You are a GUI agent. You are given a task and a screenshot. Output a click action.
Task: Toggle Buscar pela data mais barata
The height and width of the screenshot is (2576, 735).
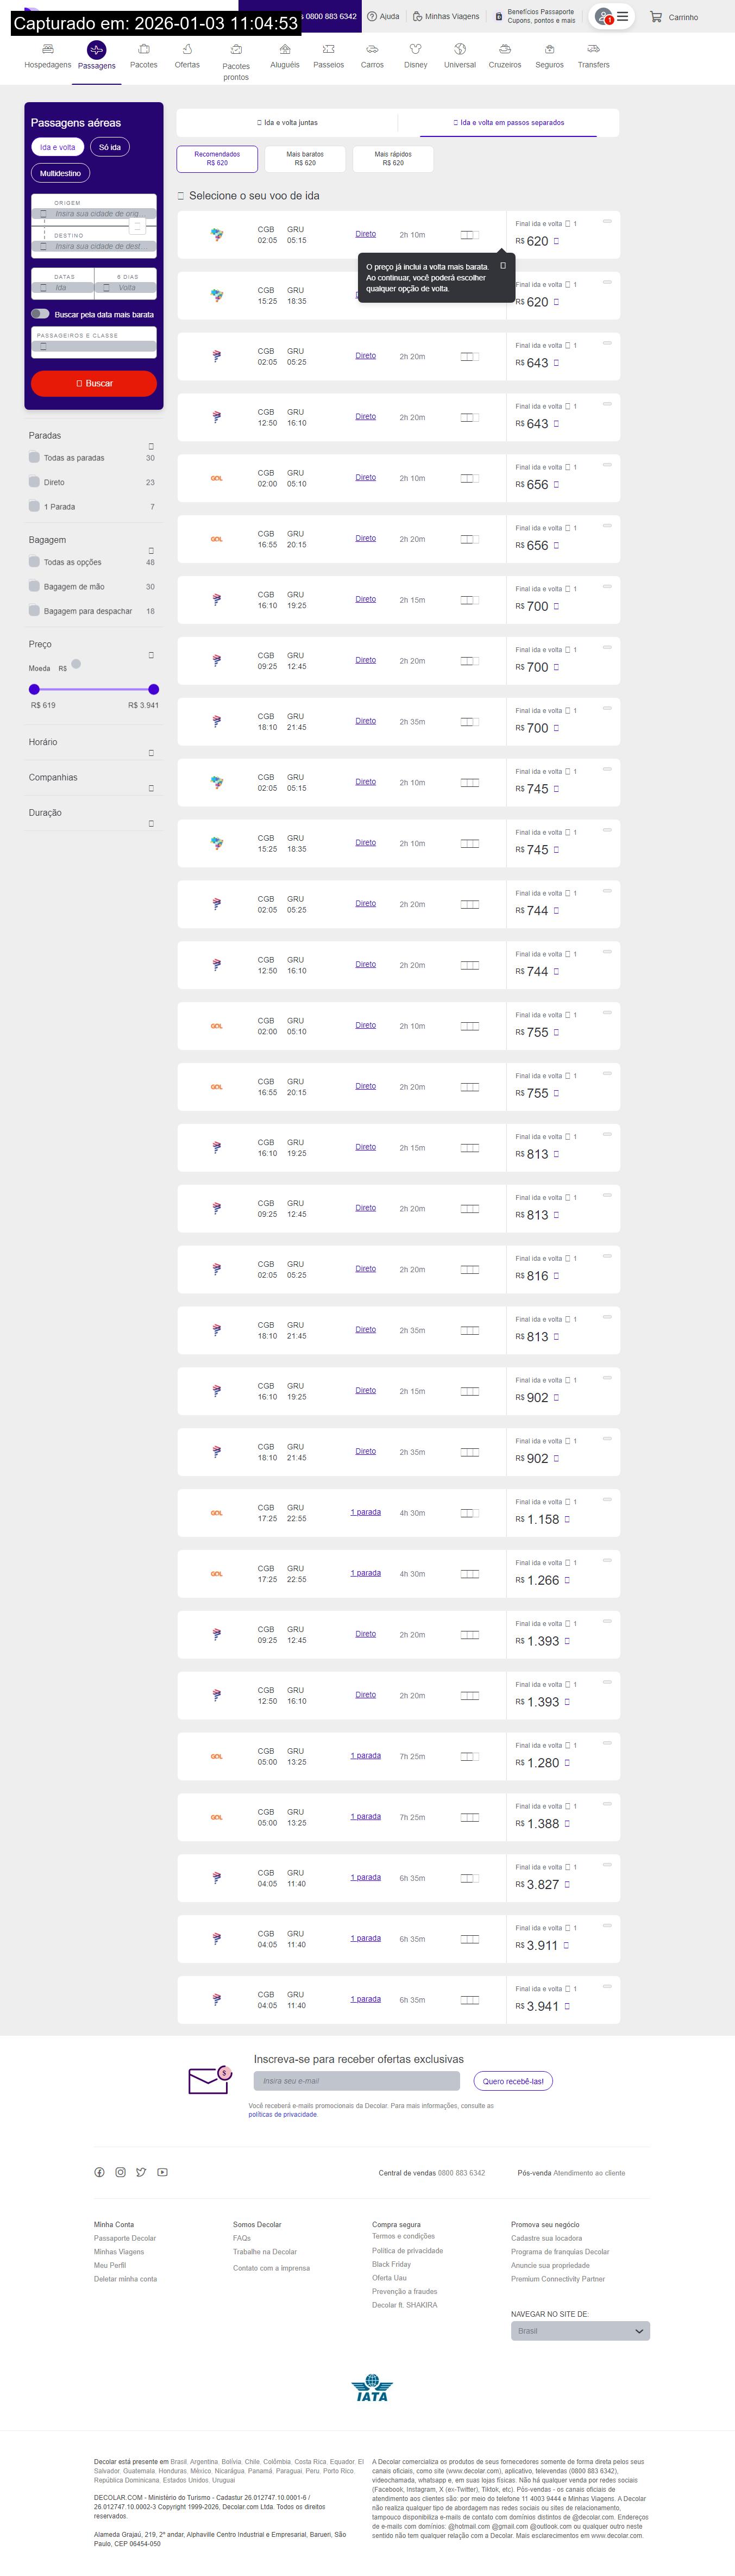tap(40, 314)
